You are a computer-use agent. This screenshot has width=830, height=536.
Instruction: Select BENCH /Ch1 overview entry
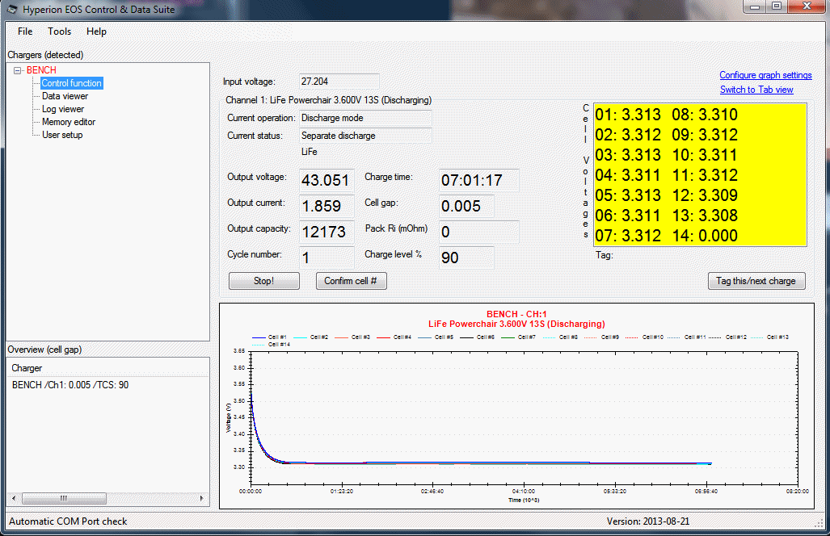(70, 385)
